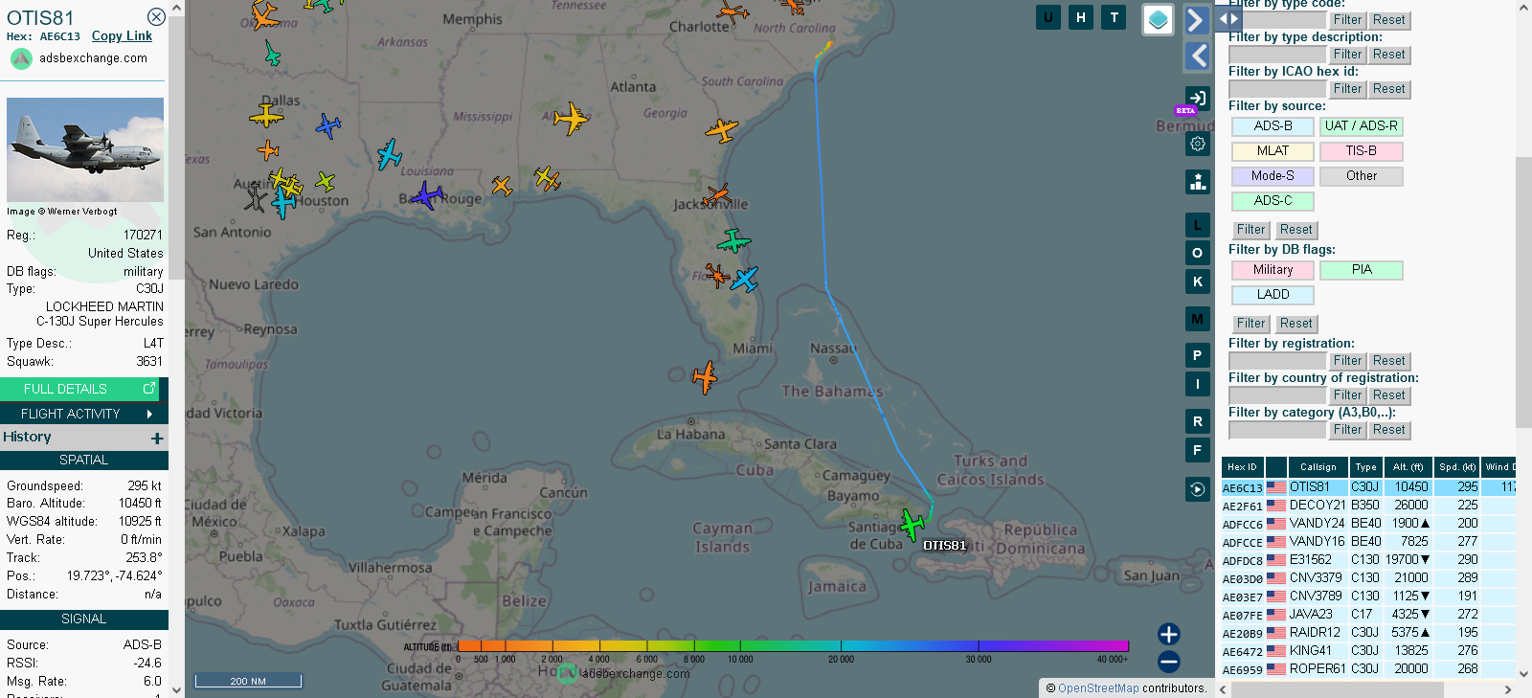Select the VANDY24 row in the aircraft table
This screenshot has width=1532, height=698.
[x=1368, y=524]
